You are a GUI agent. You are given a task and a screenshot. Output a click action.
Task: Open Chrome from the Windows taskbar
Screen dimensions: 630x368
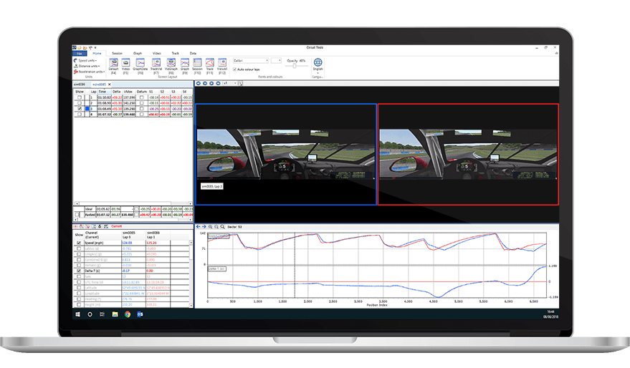(127, 314)
